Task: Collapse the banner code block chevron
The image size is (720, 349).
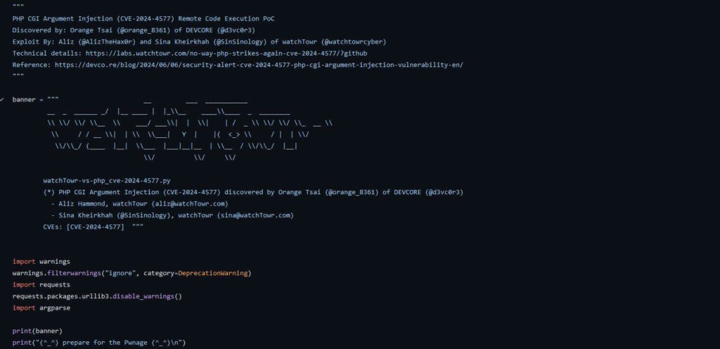Action: point(2,100)
